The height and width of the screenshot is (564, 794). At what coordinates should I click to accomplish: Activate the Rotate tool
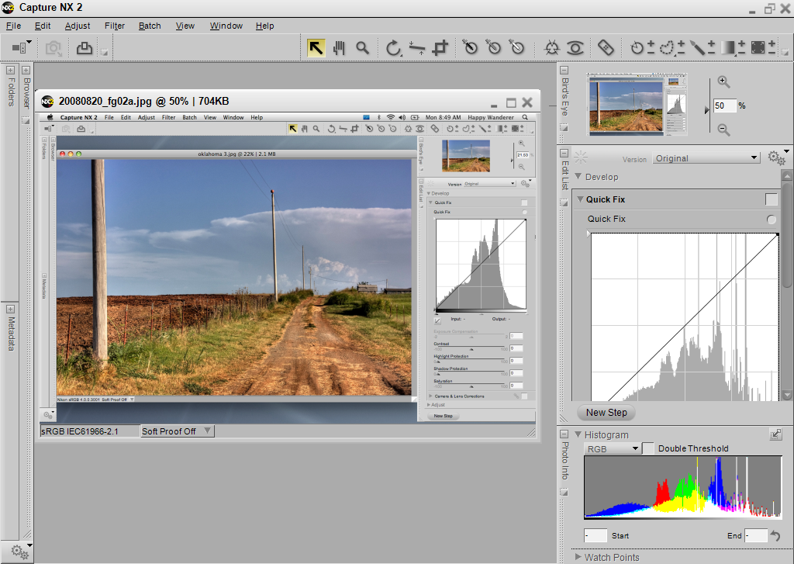[392, 47]
